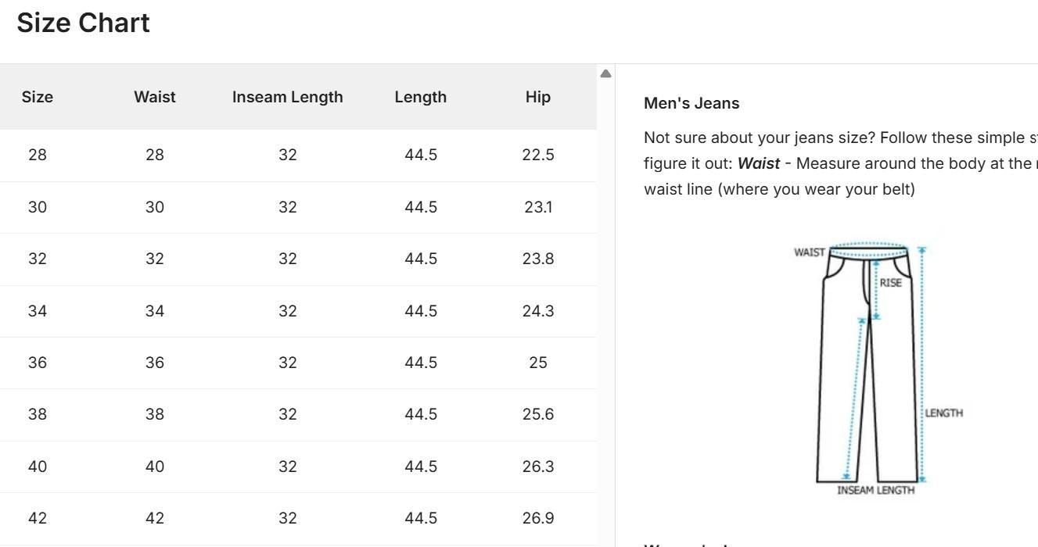Viewport: 1038px width, 547px height.
Task: Click the LENGTH label on the diagram
Action: pos(944,413)
